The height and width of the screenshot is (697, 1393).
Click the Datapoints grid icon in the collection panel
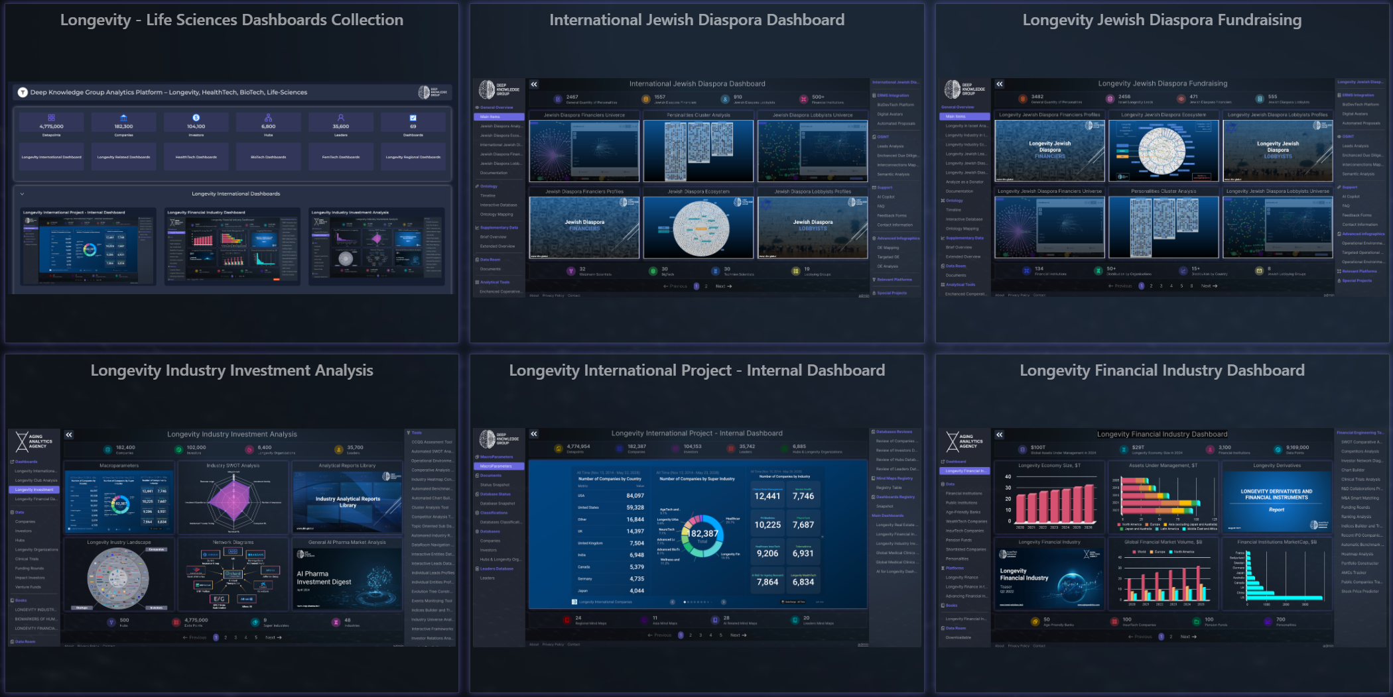51,118
